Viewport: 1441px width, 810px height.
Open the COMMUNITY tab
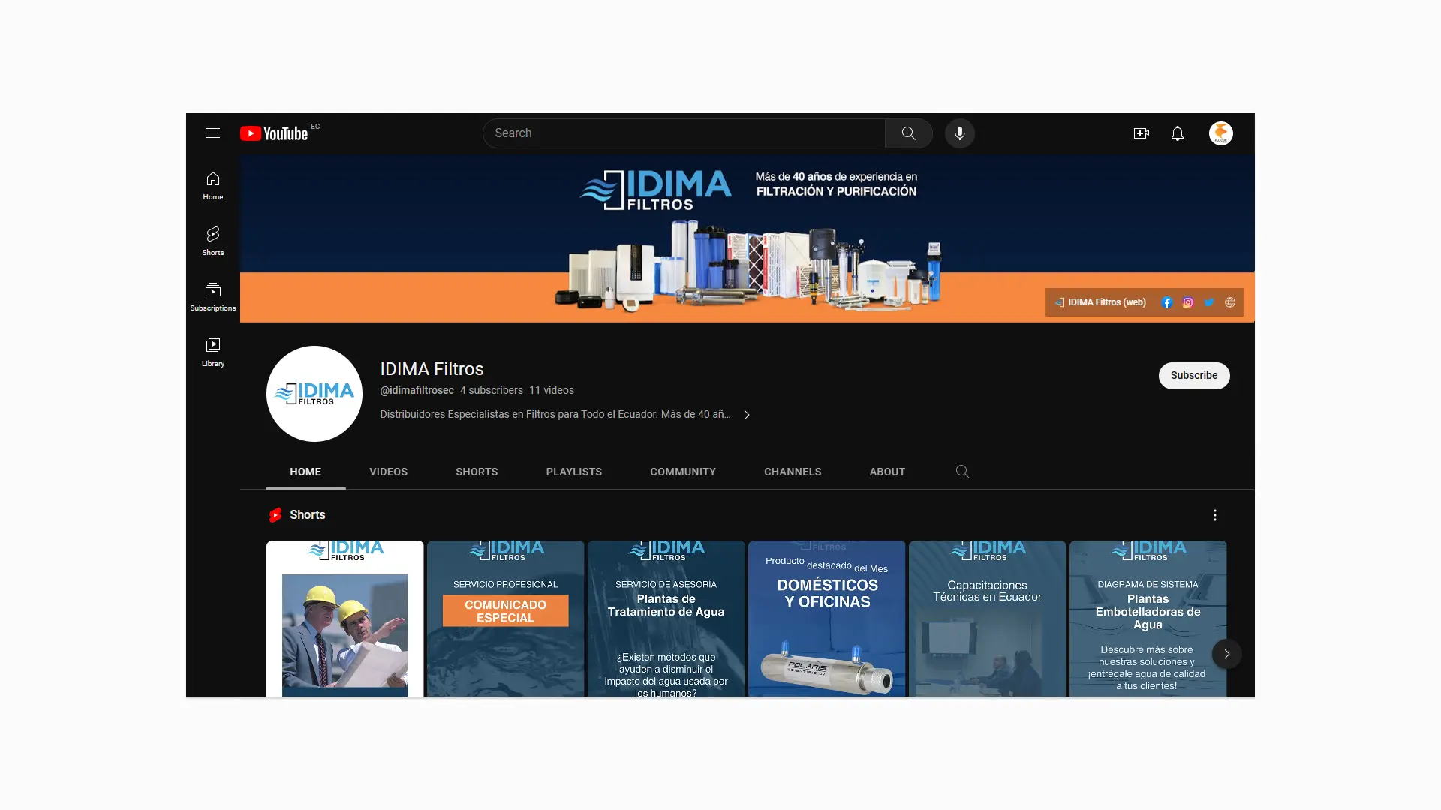pyautogui.click(x=683, y=472)
